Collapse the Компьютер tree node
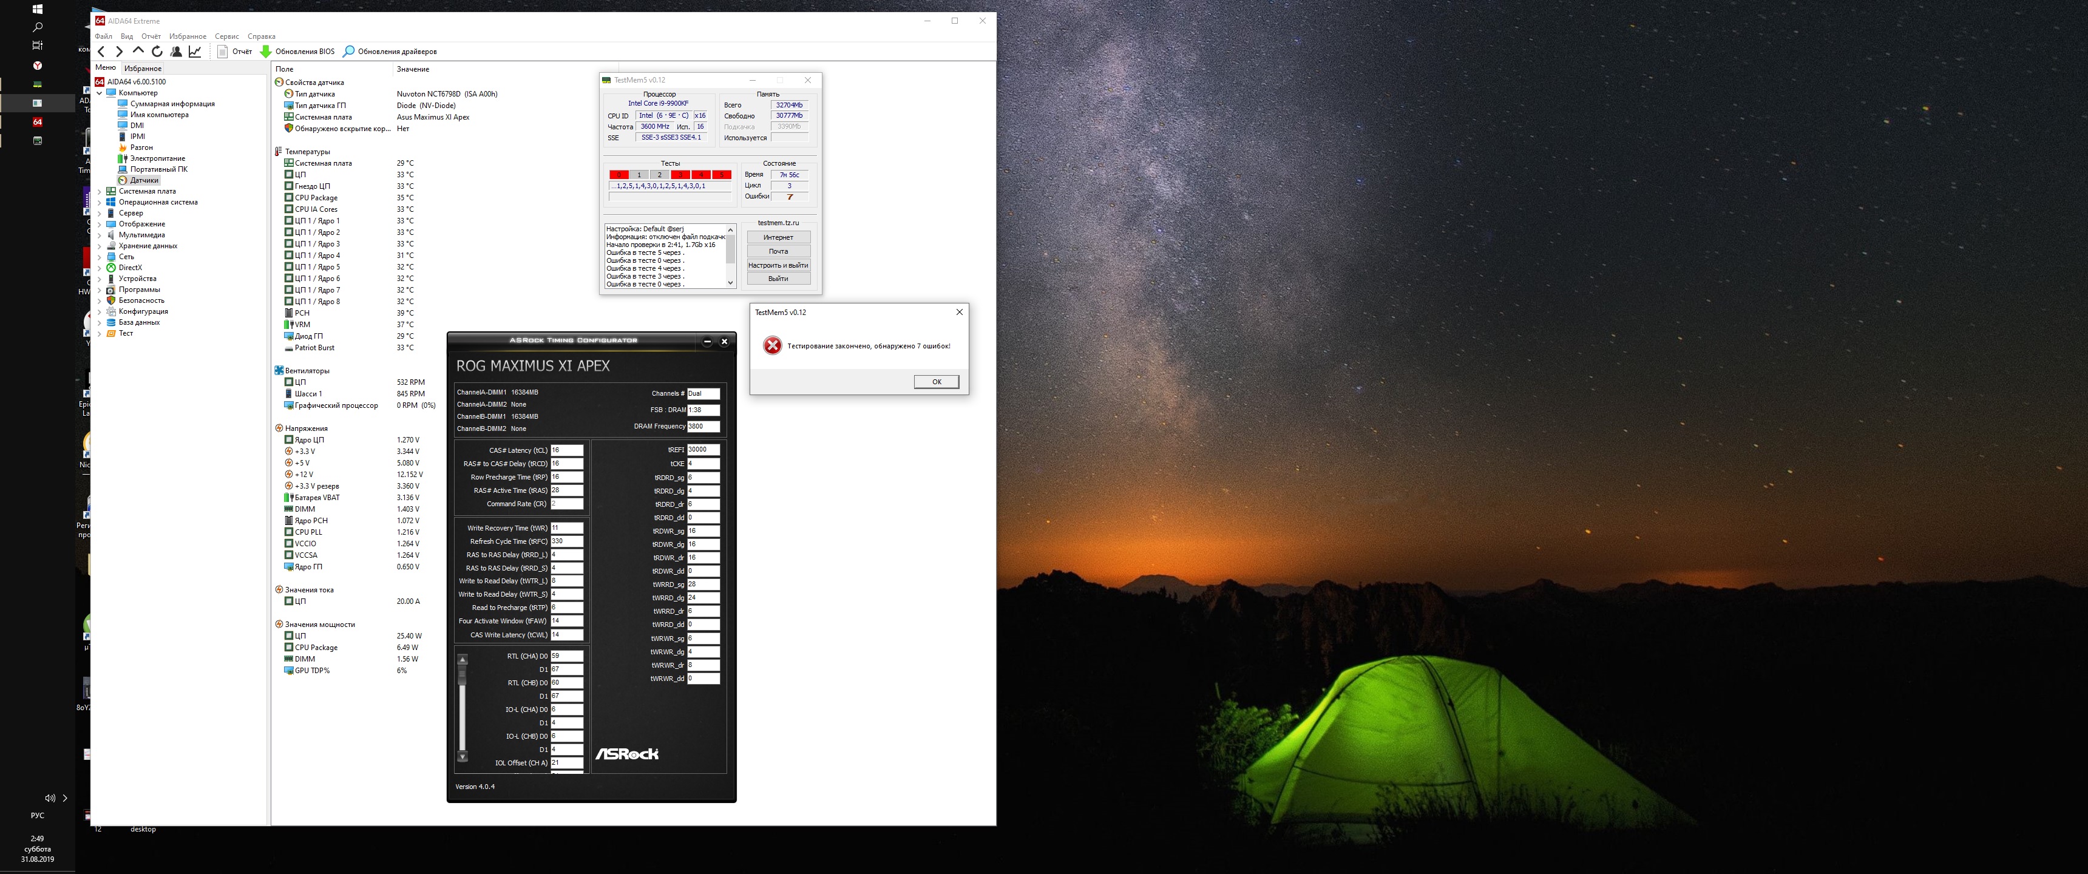The image size is (2088, 874). pyautogui.click(x=100, y=93)
